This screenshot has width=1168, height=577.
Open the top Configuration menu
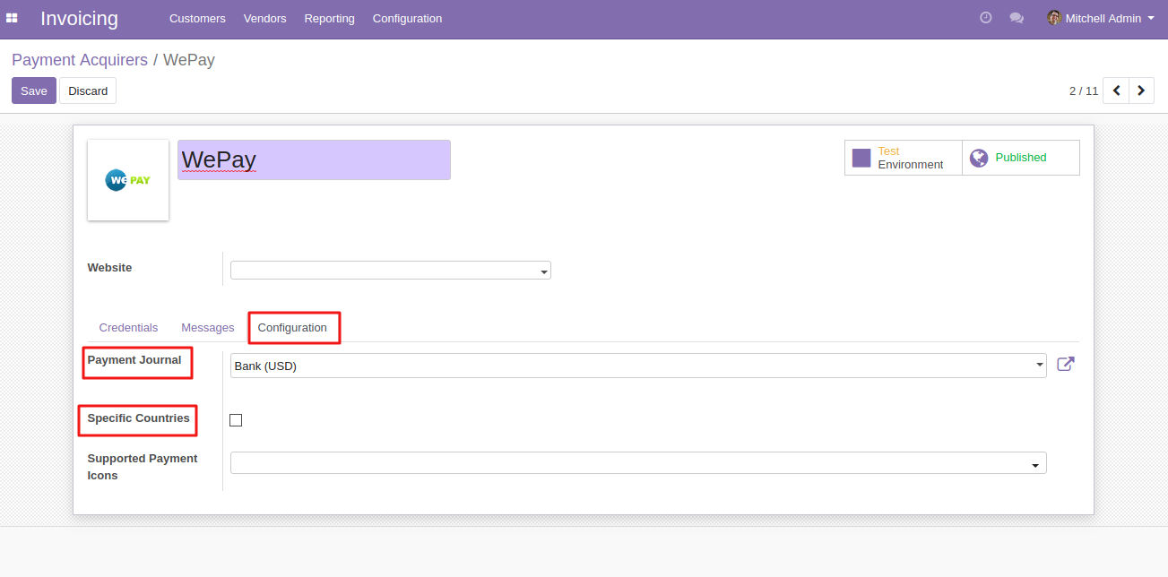point(407,19)
